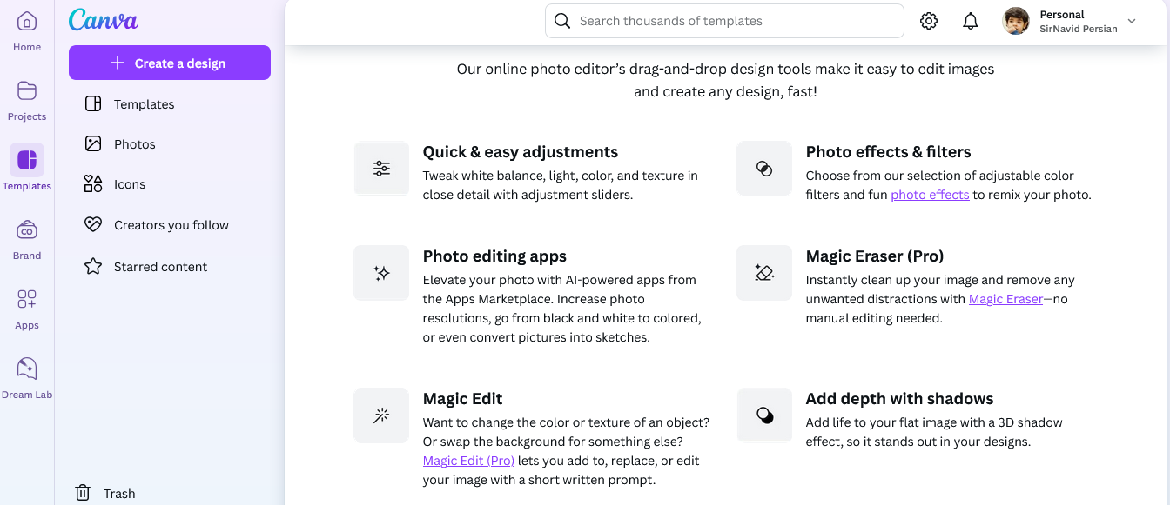This screenshot has width=1170, height=505.
Task: Open the Brand kit icon
Action: (27, 230)
